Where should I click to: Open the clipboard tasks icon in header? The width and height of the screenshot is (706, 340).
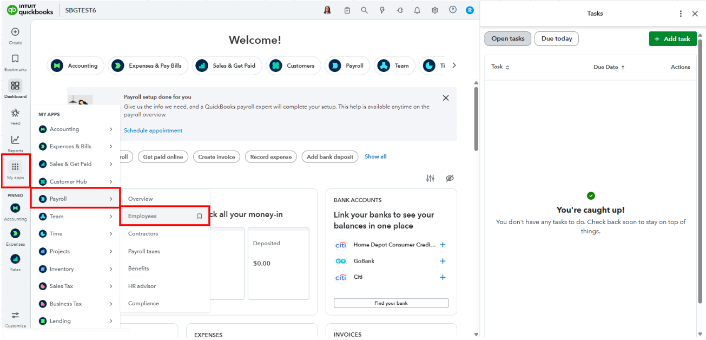(347, 10)
